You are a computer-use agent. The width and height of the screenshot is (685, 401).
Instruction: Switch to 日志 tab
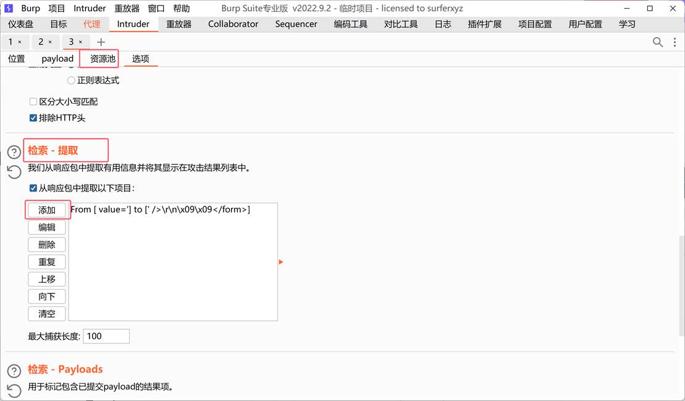pyautogui.click(x=443, y=24)
